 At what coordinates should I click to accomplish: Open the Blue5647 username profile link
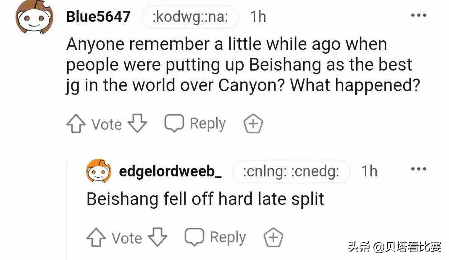tap(98, 17)
